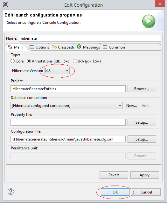The image size is (167, 203).
Task: Click the Classpath tab icon
Action: coord(54,47)
